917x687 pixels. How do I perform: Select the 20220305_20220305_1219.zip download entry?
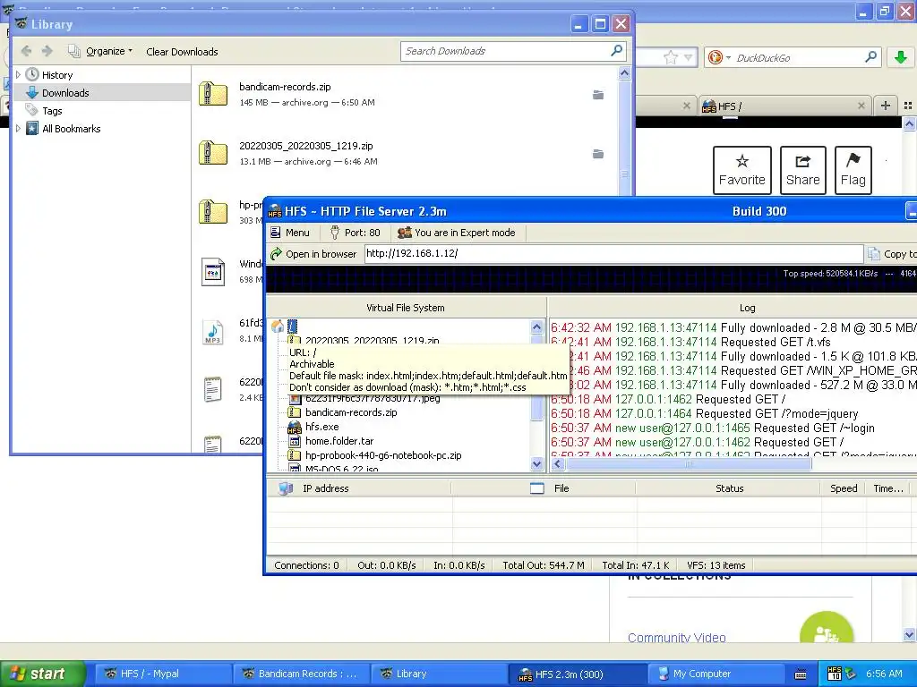point(404,153)
